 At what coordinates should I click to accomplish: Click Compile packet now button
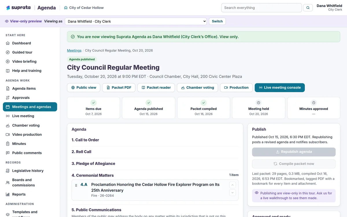[294, 164]
